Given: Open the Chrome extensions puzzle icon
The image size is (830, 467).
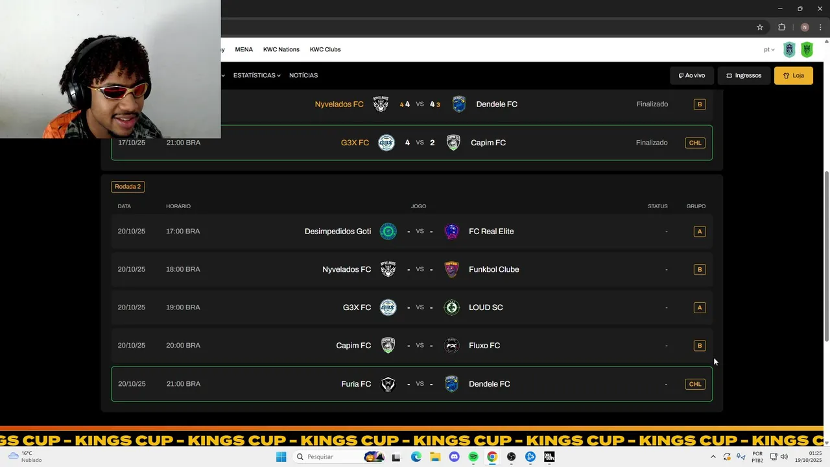Looking at the screenshot, I should click(x=781, y=27).
